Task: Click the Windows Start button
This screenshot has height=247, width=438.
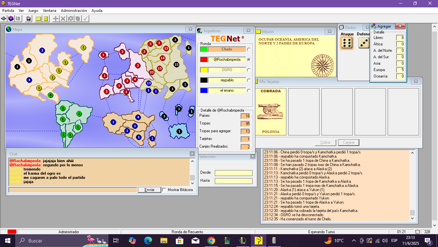Action: click(7, 240)
